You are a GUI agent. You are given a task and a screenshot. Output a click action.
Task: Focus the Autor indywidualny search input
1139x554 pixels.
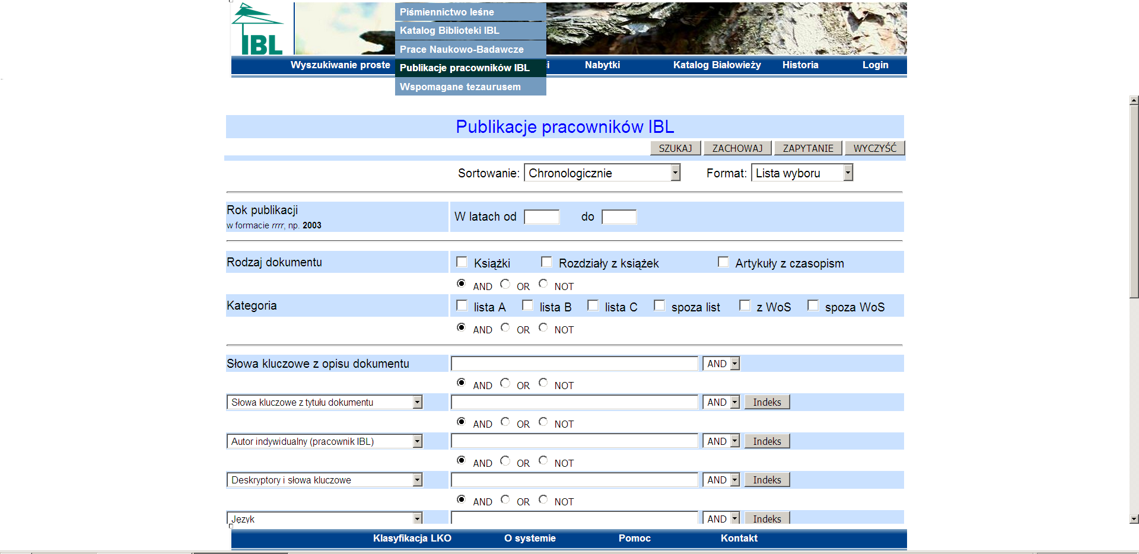pos(574,441)
